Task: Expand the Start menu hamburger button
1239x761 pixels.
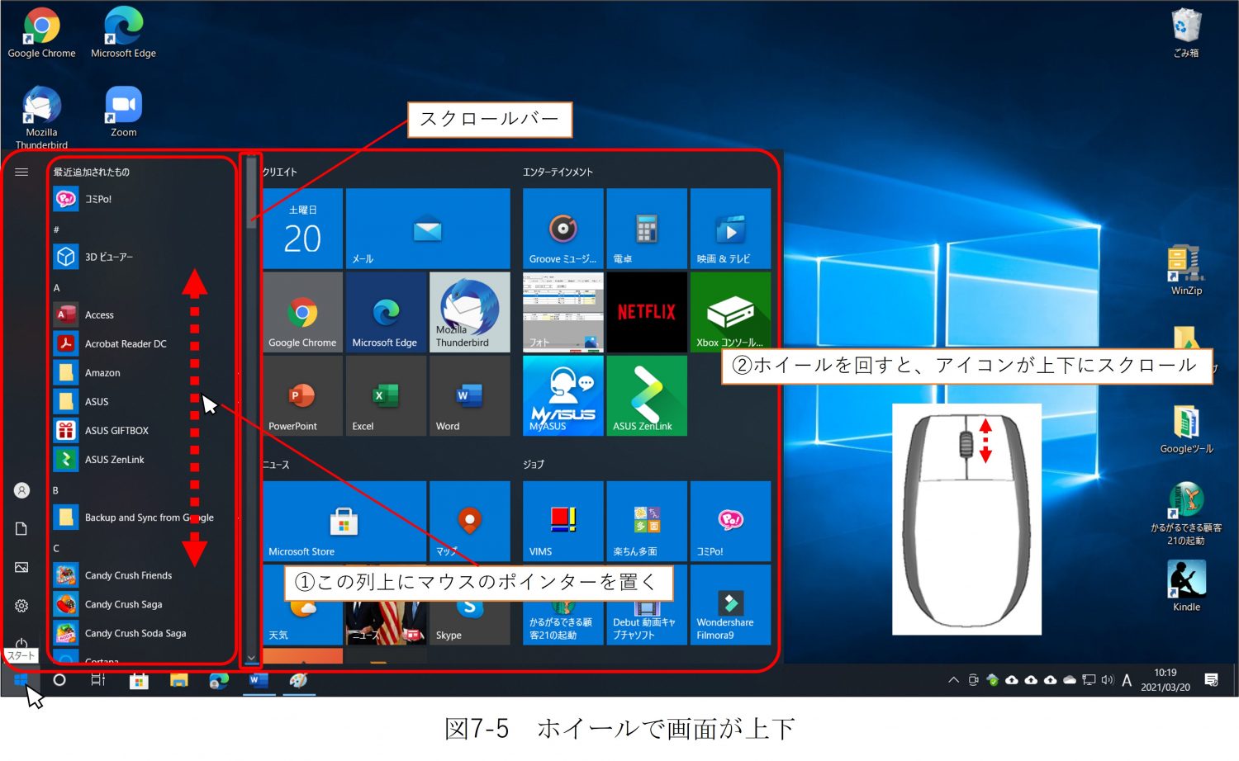Action: tap(21, 172)
